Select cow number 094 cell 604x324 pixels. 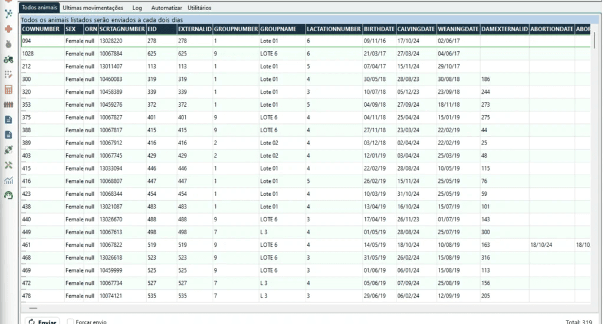42,41
